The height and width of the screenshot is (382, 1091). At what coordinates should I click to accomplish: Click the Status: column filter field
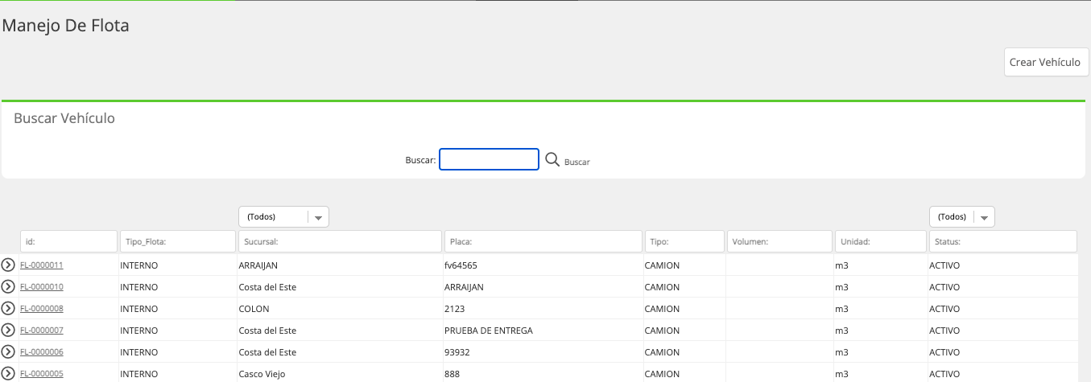pos(1003,241)
